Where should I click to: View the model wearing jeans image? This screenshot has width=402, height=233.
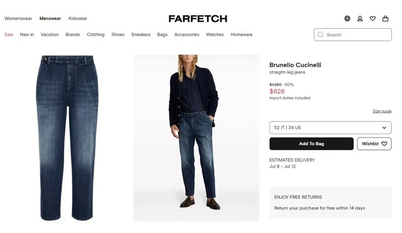[196, 137]
